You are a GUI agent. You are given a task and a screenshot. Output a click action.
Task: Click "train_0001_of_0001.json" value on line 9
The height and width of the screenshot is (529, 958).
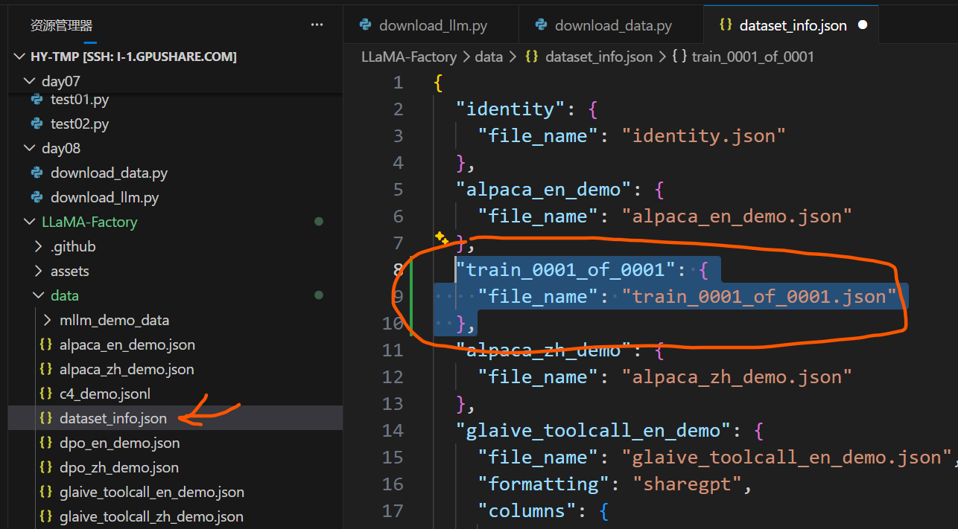759,297
